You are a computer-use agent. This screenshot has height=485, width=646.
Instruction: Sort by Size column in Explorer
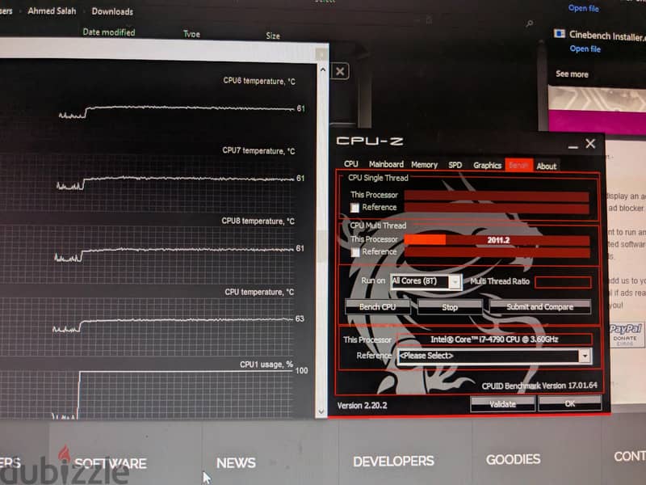pos(273,36)
